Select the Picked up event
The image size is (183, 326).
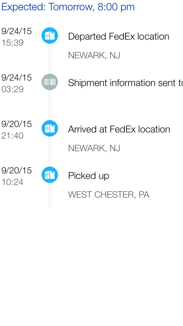coord(89,176)
